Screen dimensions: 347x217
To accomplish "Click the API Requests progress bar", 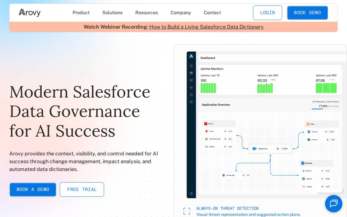I will [325, 109].
